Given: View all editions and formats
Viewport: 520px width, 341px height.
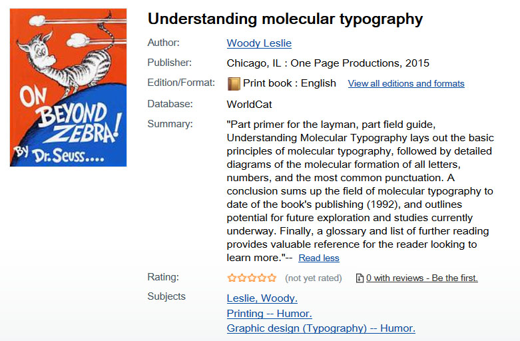Looking at the screenshot, I should 406,84.
